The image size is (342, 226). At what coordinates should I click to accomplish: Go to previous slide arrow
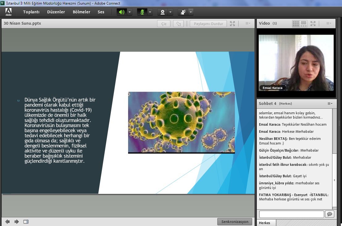click(x=7, y=222)
